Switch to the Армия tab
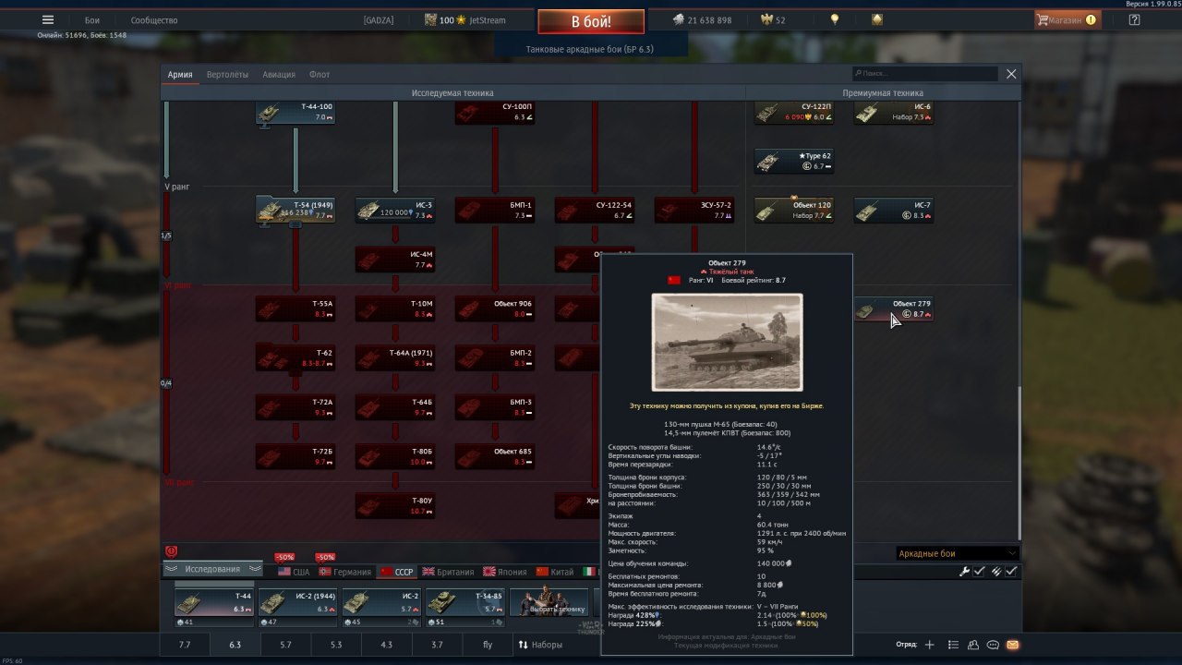The height and width of the screenshot is (665, 1182). pyautogui.click(x=180, y=75)
